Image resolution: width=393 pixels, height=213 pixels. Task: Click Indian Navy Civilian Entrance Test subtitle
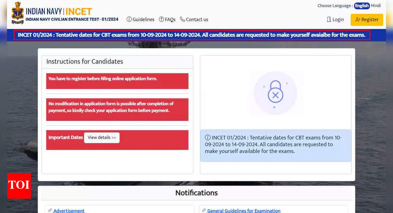(x=72, y=19)
